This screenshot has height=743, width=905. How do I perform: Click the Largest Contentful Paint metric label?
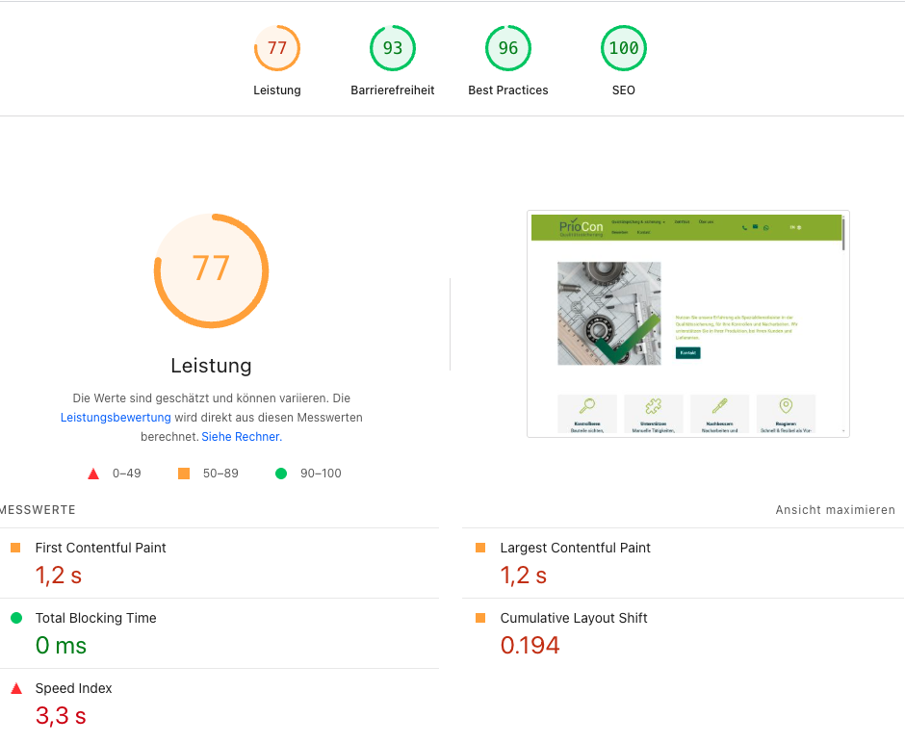(x=575, y=548)
